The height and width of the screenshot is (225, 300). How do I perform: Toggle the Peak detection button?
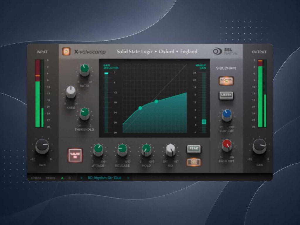(194, 149)
